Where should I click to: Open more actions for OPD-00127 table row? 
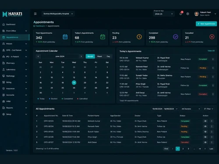click(x=212, y=142)
